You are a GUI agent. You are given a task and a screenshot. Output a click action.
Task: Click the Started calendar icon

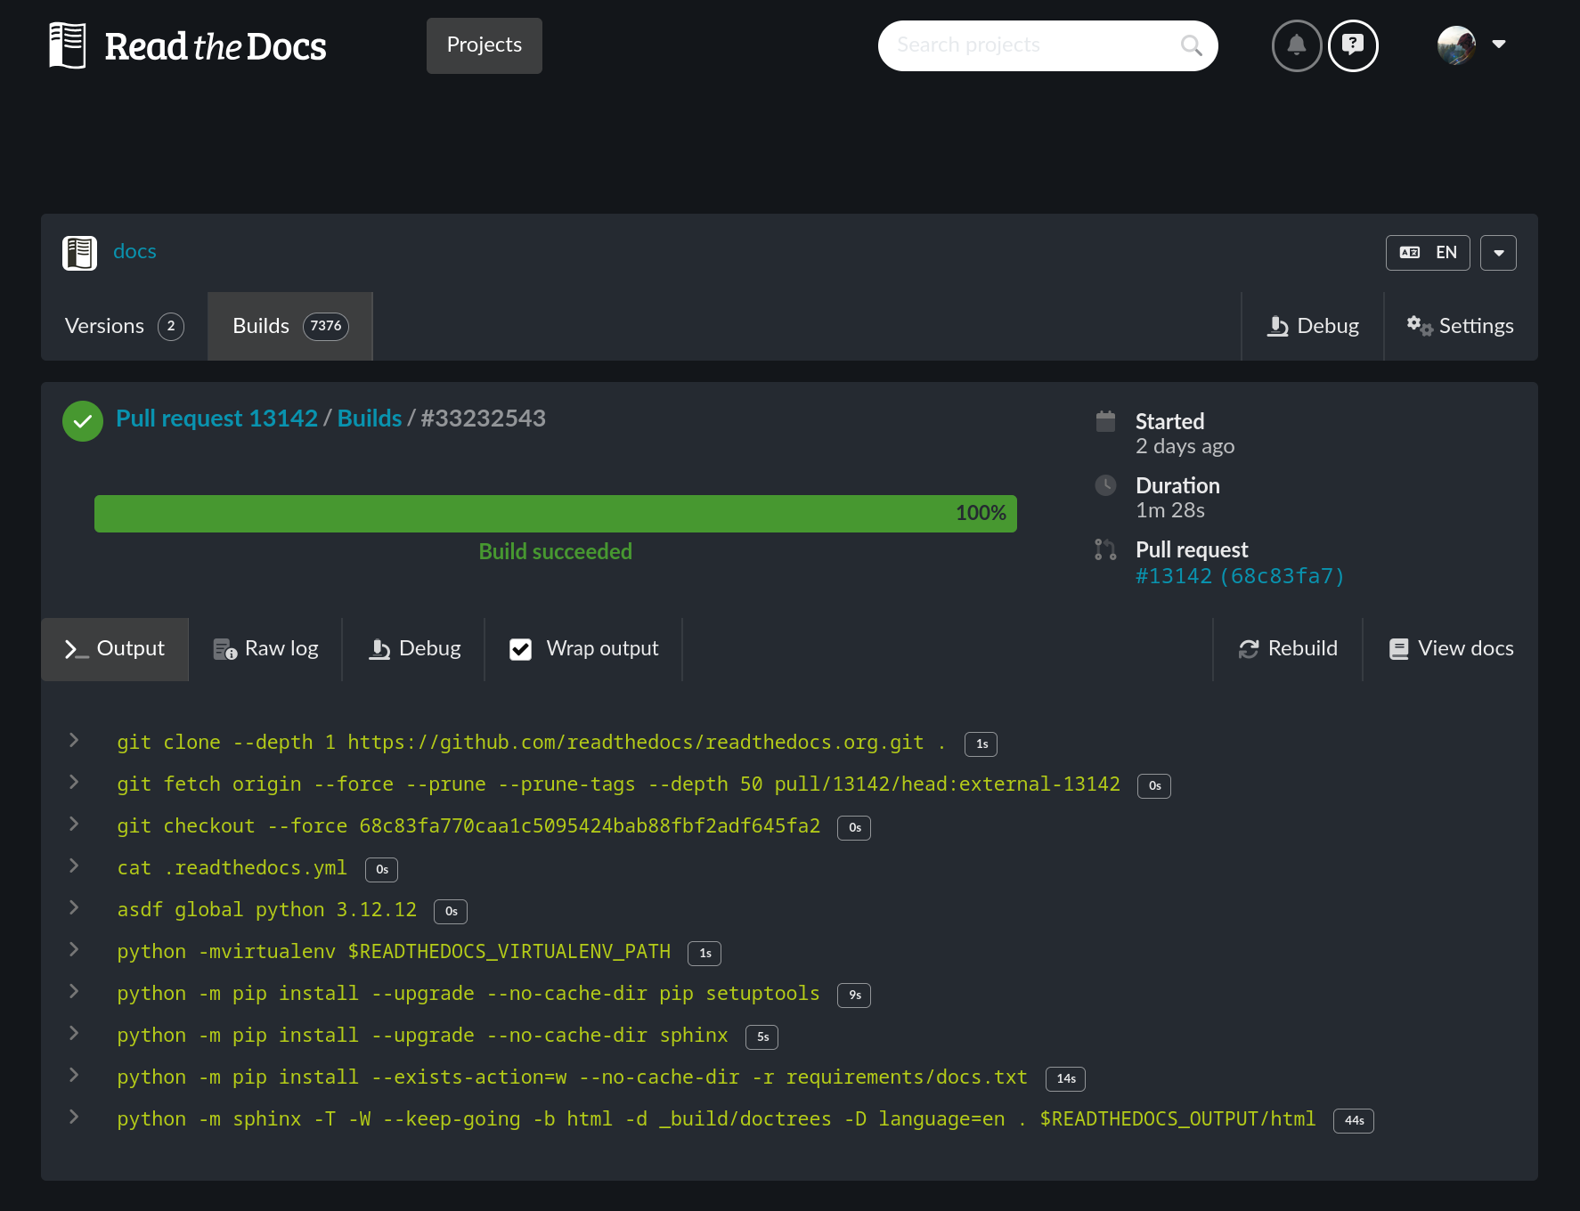click(x=1105, y=421)
